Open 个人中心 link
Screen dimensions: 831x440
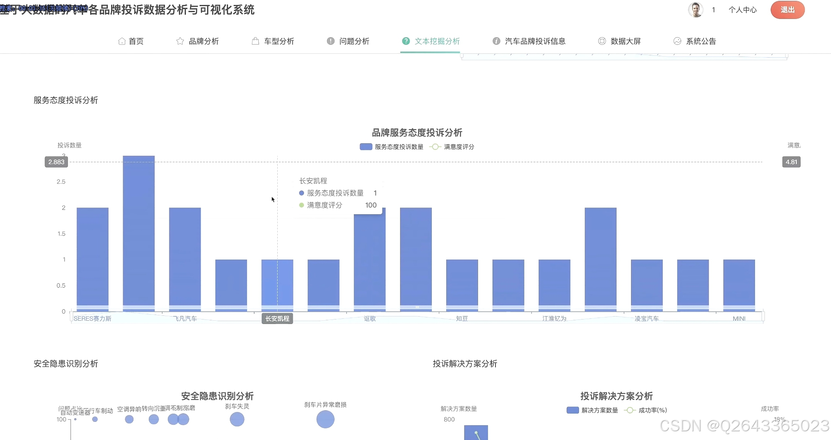(743, 10)
